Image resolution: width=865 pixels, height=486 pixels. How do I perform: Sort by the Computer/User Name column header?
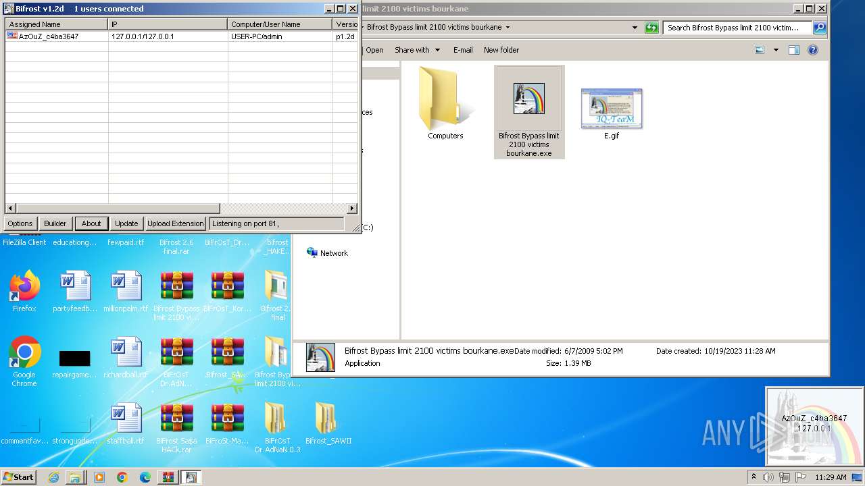click(x=280, y=24)
